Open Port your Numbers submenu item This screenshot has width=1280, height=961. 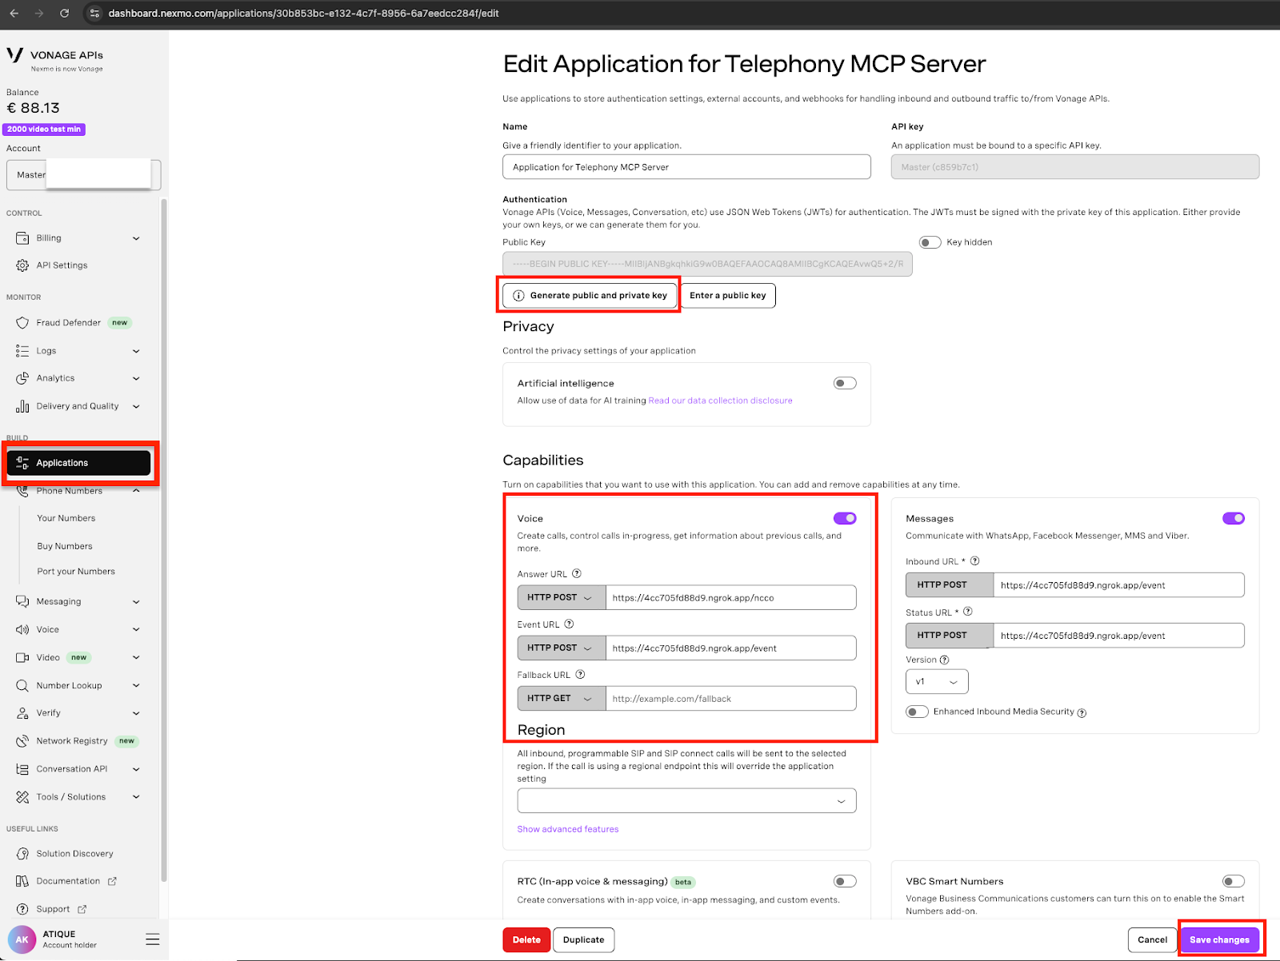coord(76,572)
